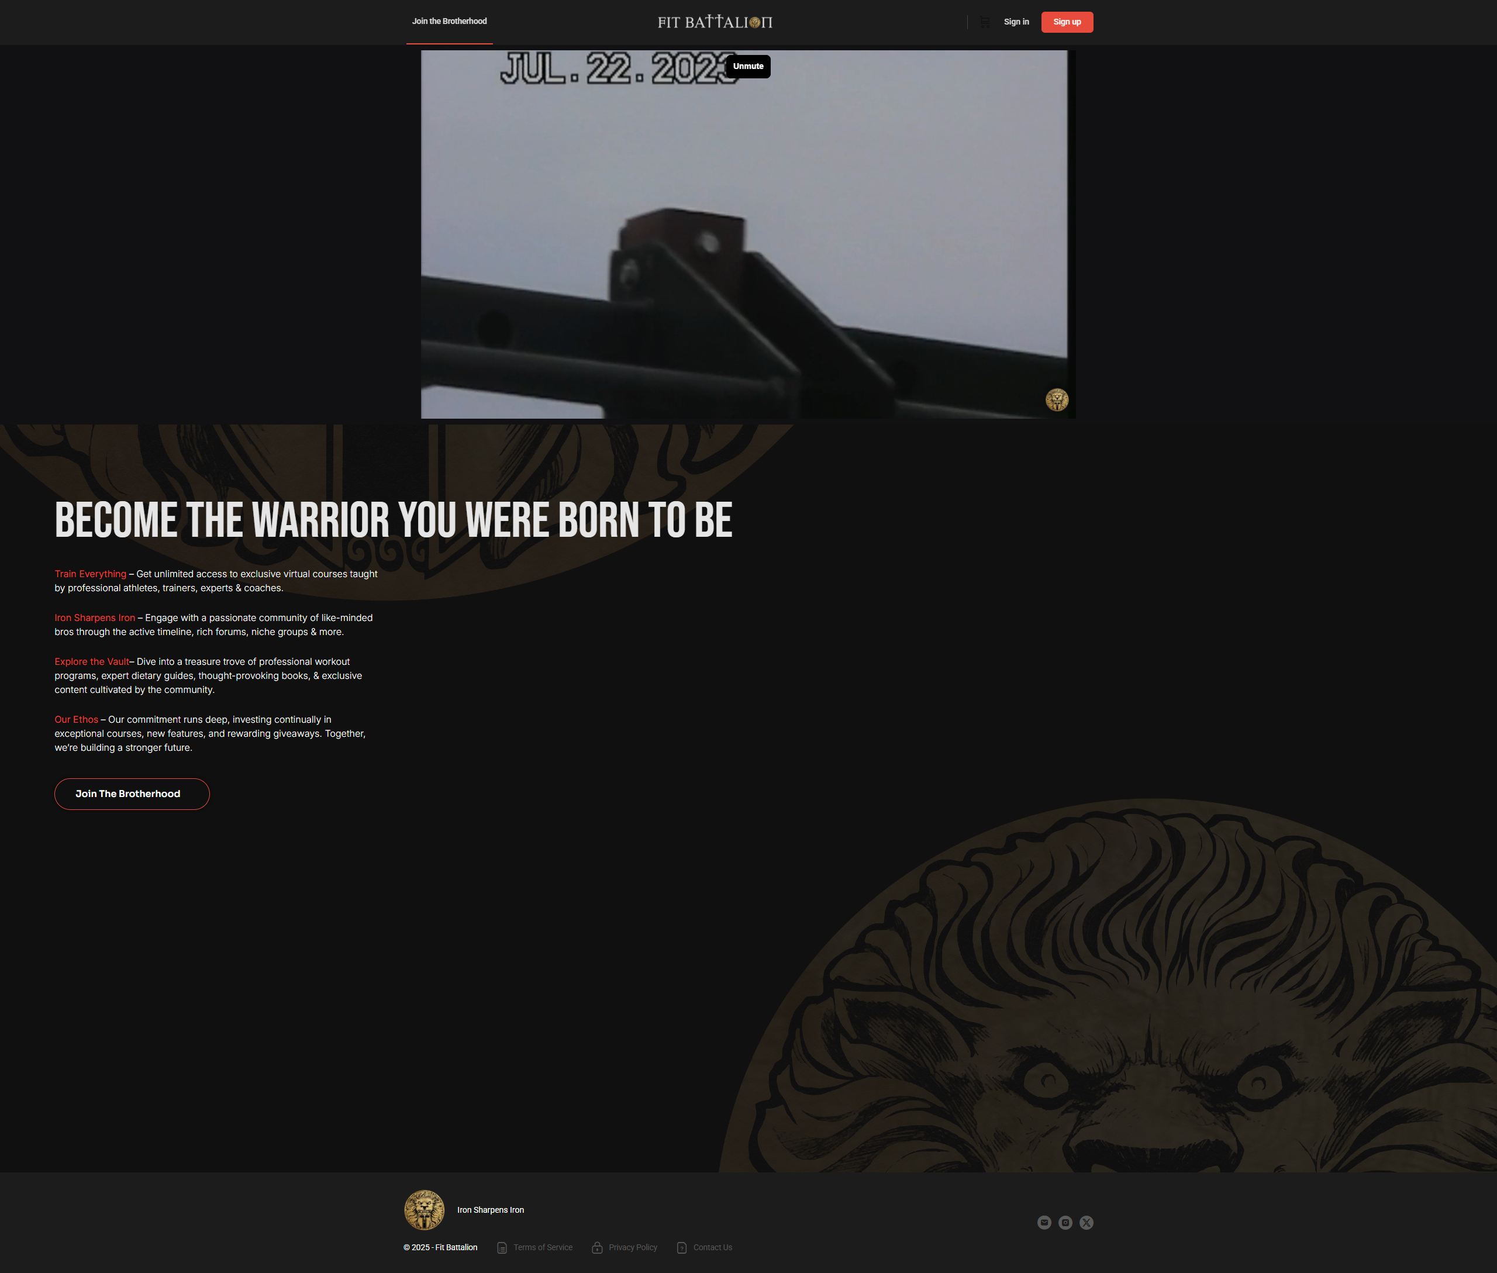Click the lion badge on the video corner

(x=1057, y=400)
